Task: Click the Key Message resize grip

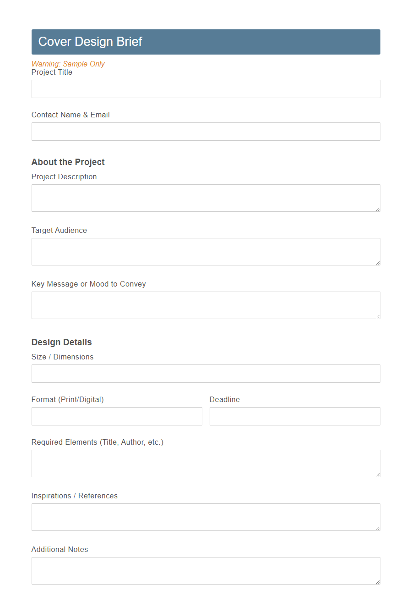Action: [378, 317]
